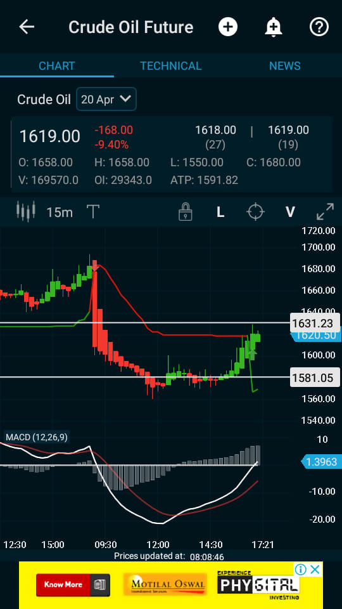342x609 pixels.
Task: Switch to the NEWS tab
Action: (285, 65)
